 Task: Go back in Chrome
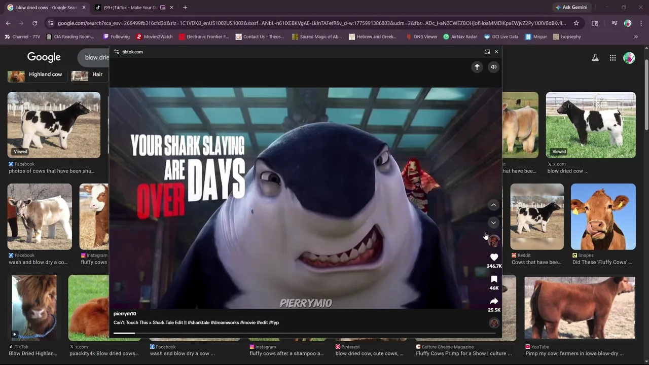(x=8, y=23)
